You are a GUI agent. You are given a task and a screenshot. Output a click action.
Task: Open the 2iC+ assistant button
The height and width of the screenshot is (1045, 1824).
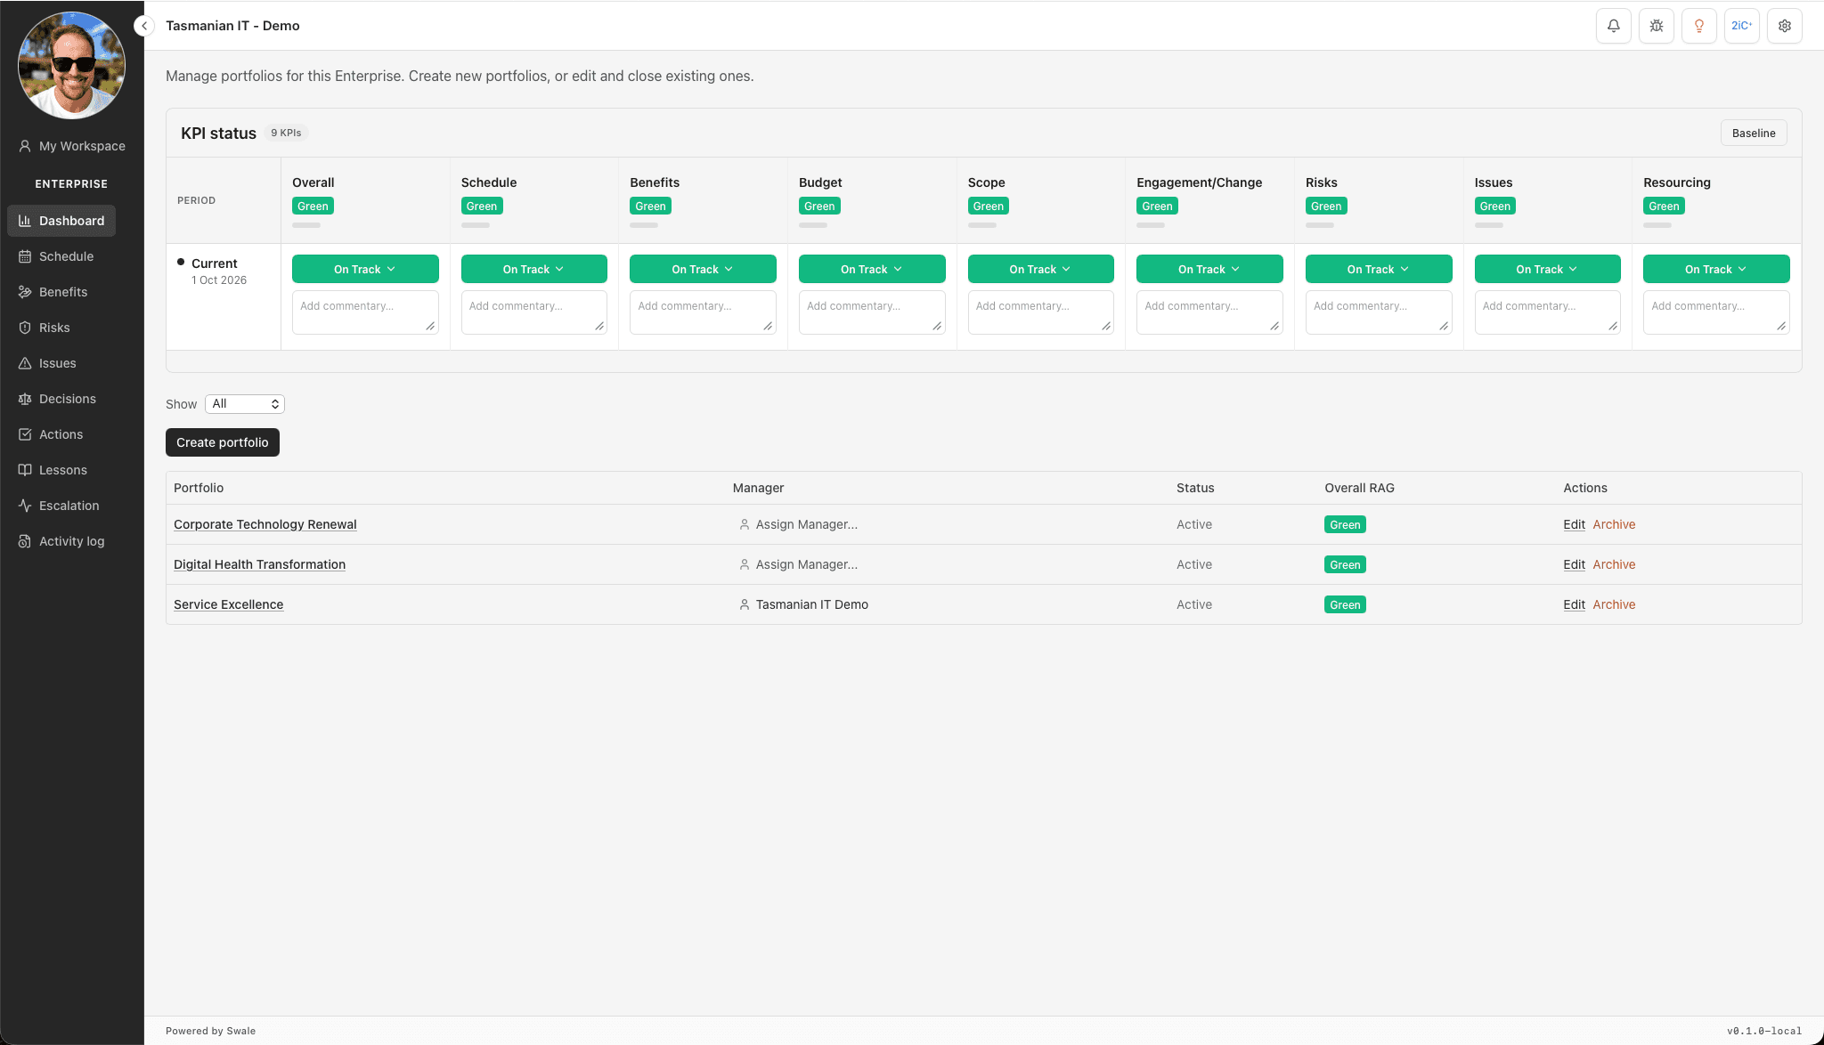coord(1741,26)
